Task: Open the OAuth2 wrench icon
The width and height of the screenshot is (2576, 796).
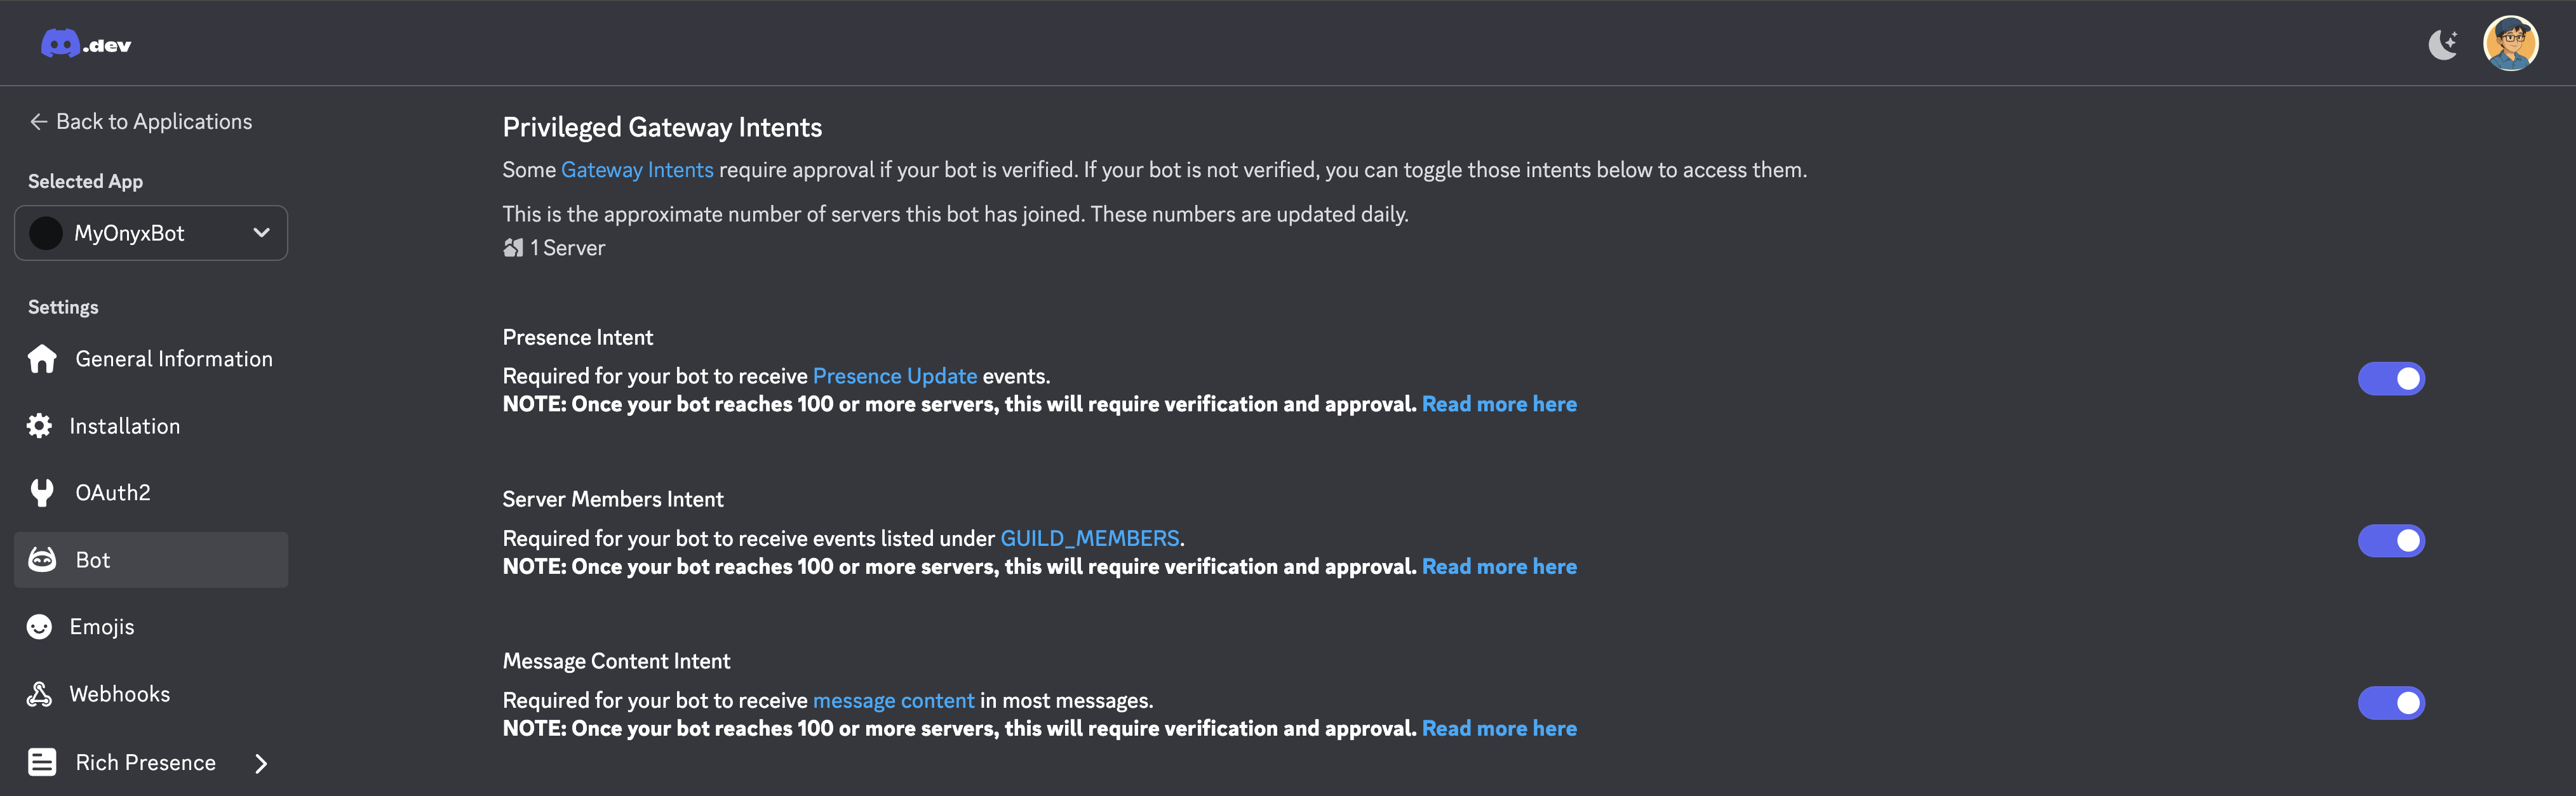Action: pos(40,492)
